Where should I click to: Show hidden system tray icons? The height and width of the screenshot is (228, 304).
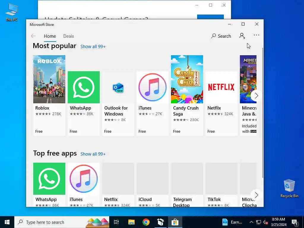[251, 222]
